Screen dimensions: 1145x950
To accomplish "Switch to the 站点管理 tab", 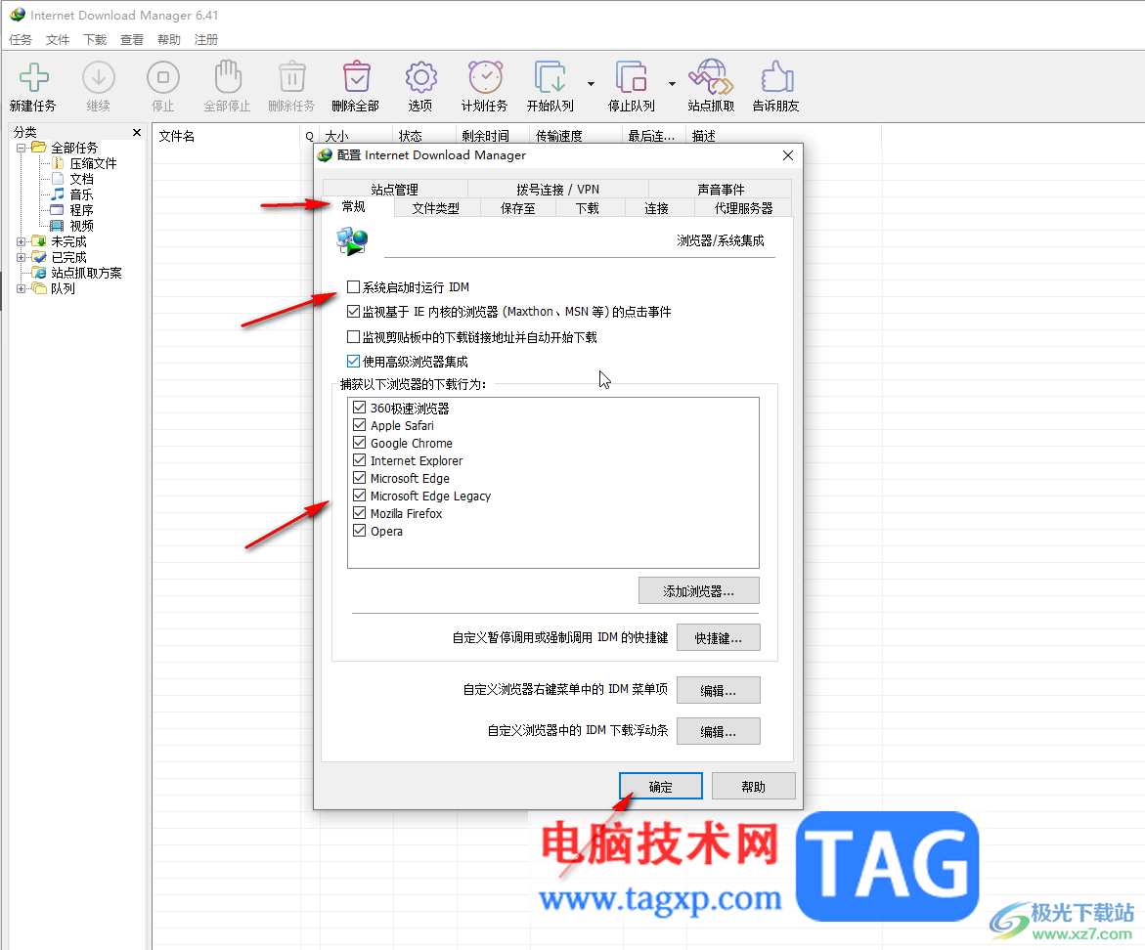I will point(394,189).
